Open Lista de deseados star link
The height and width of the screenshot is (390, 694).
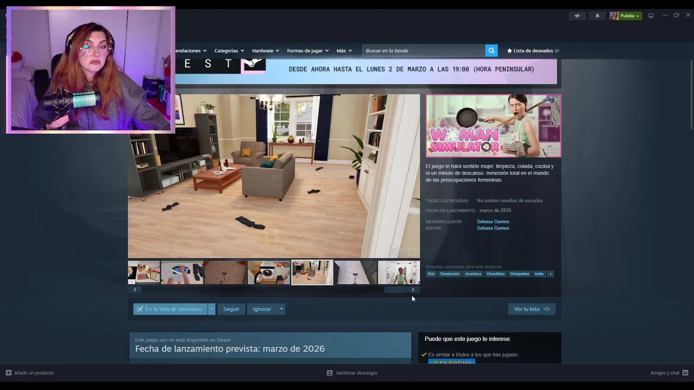(532, 50)
